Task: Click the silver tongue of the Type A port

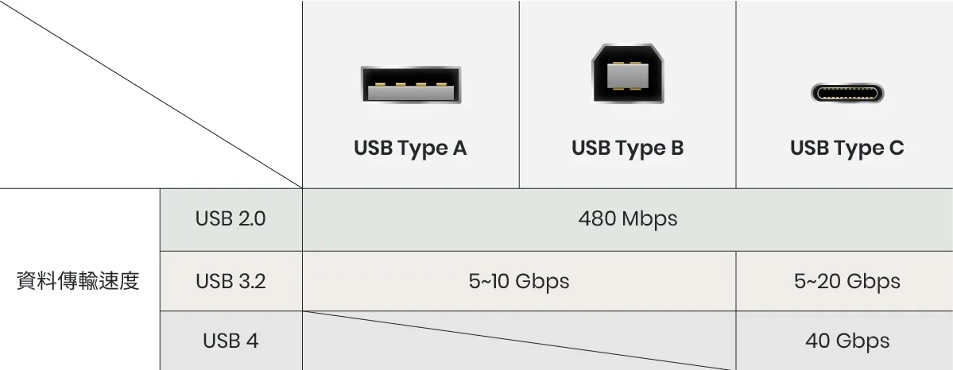Action: [x=411, y=93]
